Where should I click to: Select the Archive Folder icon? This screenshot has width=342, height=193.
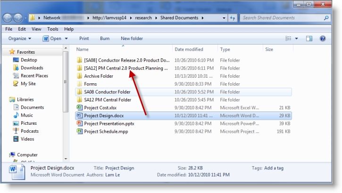(79, 76)
